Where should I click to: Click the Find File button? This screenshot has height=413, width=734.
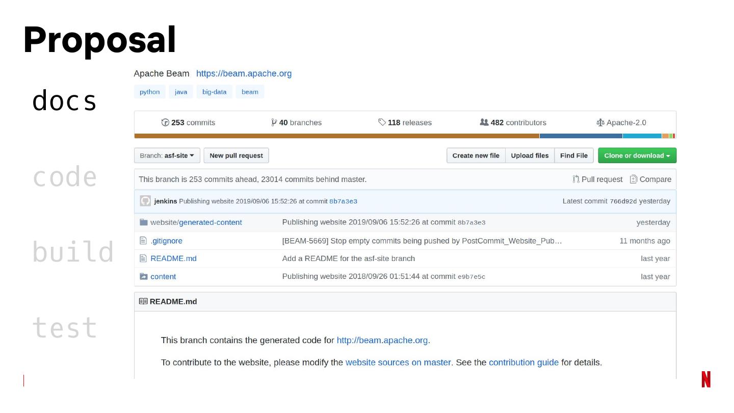coord(574,156)
